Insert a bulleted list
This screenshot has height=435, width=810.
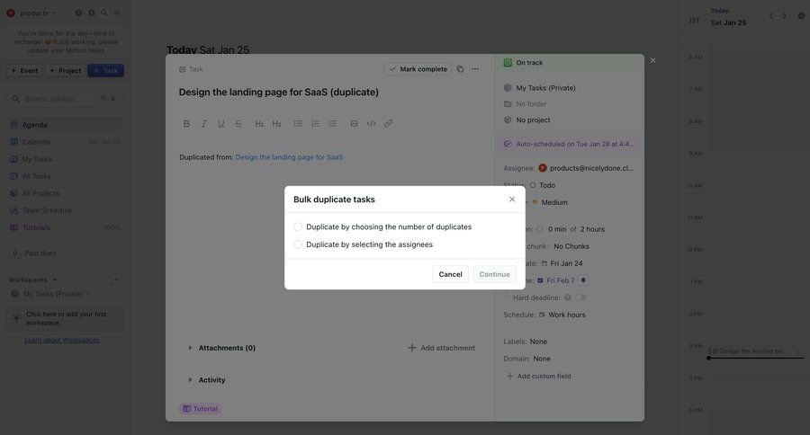298,123
